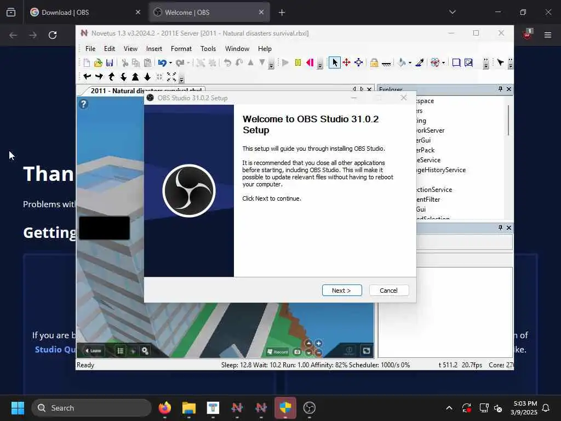561x421 pixels.
Task: Click the paint bucket Fill tool
Action: click(x=402, y=63)
